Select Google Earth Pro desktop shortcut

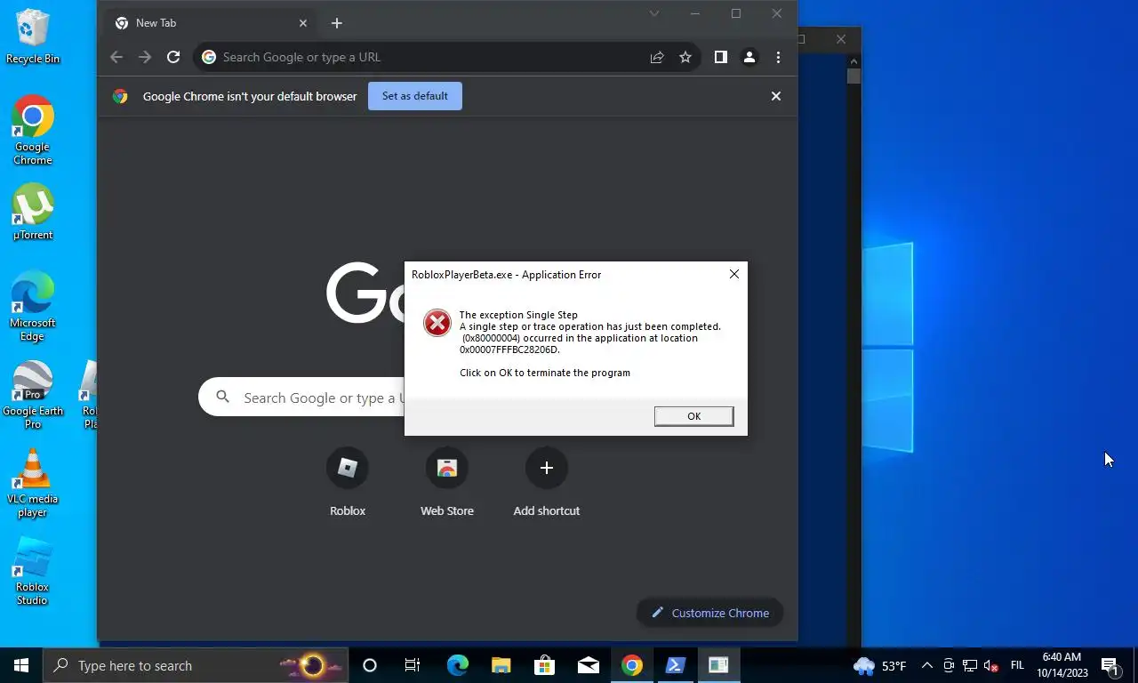click(x=33, y=395)
